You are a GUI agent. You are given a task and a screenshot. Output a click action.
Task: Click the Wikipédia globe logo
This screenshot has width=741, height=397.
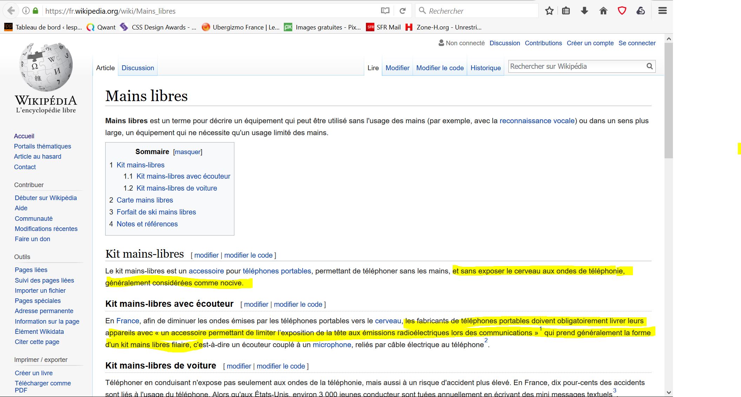tap(46, 67)
